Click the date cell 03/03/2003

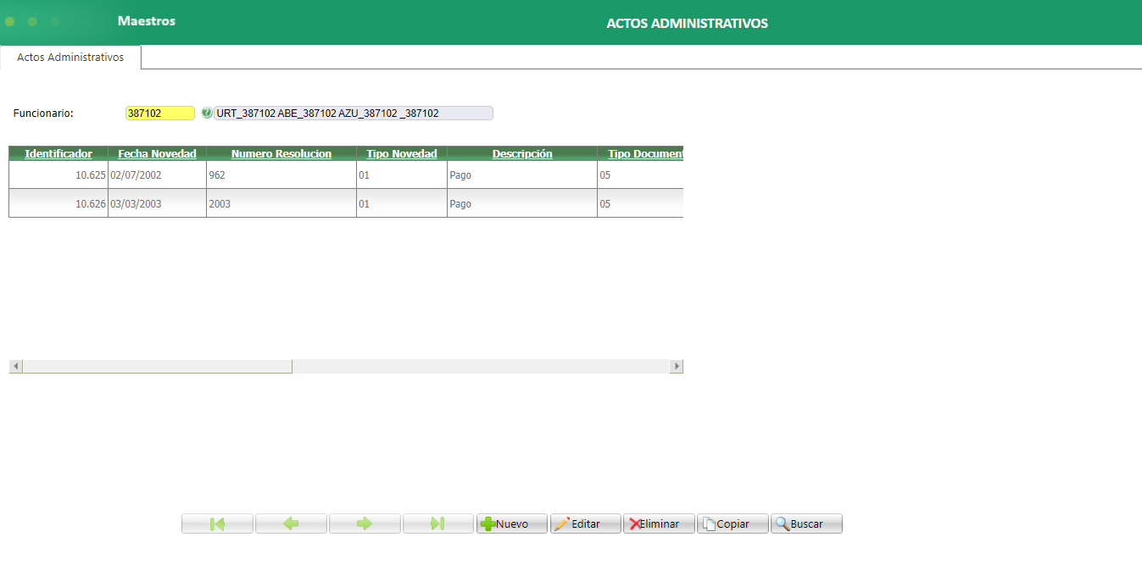157,203
